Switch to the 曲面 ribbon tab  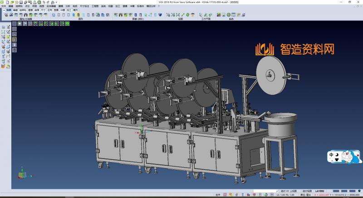click(37, 10)
